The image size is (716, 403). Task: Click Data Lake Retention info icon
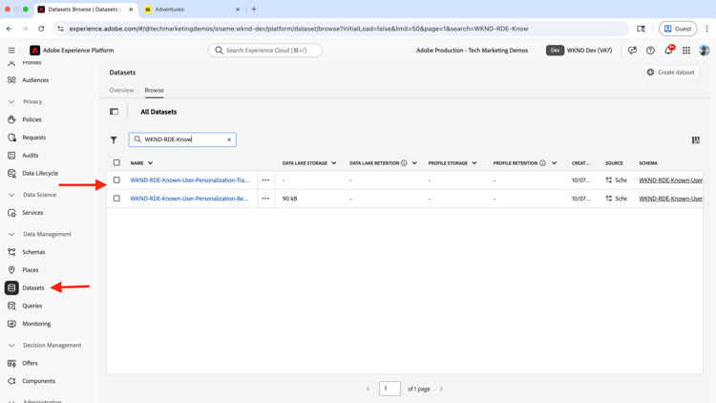pos(404,163)
